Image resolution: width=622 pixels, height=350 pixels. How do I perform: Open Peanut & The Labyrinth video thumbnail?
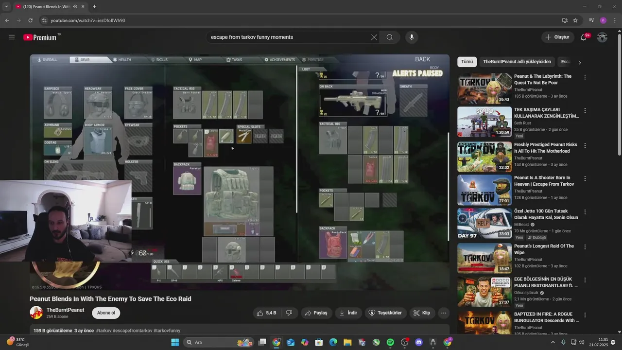click(x=484, y=88)
